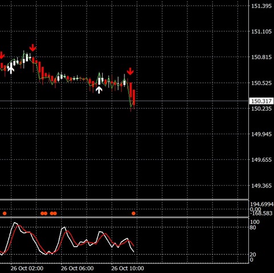Click the horizontal current price line on the chart
274x273 pixels.
pos(124,101)
